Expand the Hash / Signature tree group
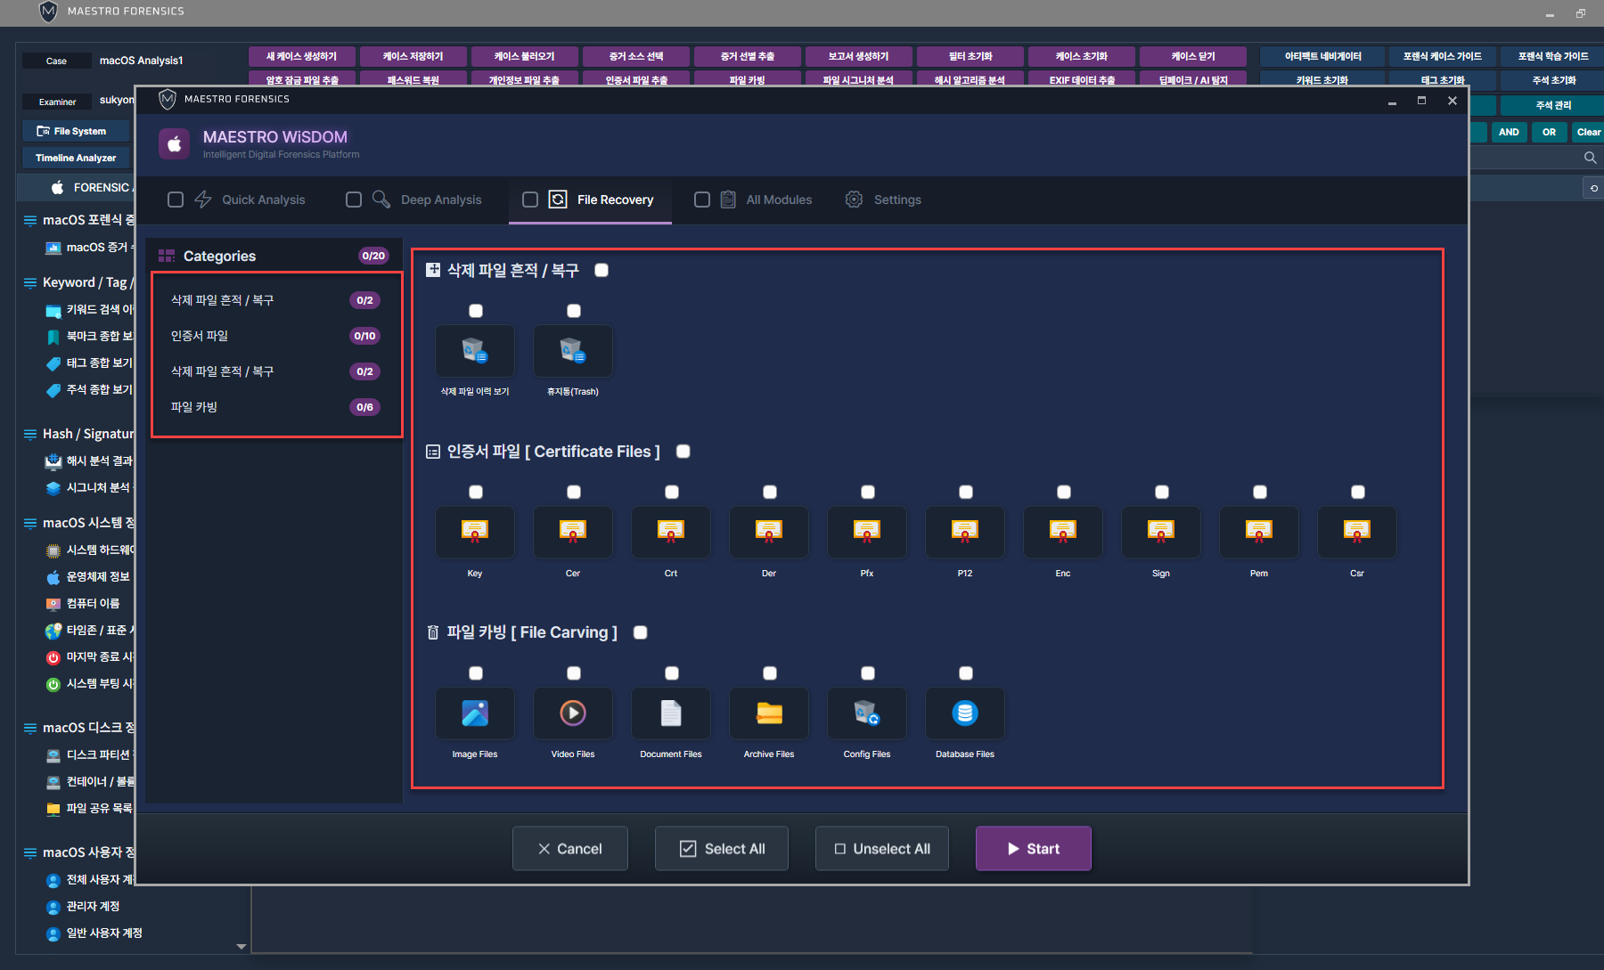Image resolution: width=1604 pixels, height=970 pixels. (30, 434)
